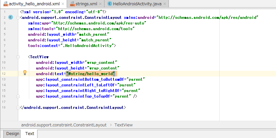
Task: Toggle fold marker at TextView closing line
Action: 18,96
